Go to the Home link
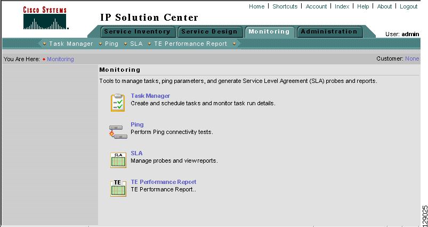428x227 pixels. [256, 6]
